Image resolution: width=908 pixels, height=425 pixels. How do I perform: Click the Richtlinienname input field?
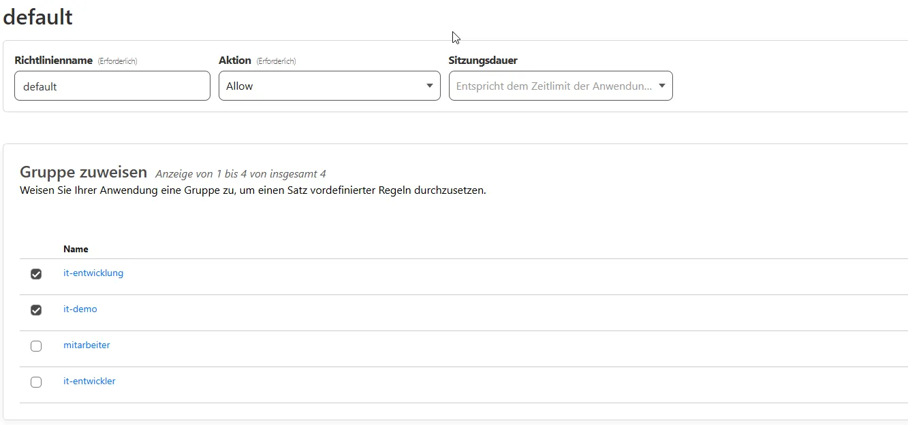tap(112, 86)
